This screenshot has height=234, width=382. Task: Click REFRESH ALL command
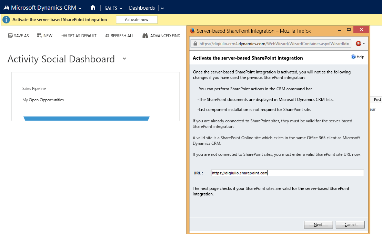coord(120,36)
